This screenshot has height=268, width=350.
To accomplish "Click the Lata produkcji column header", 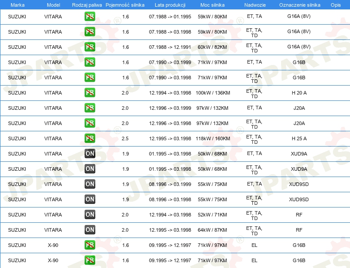I will pyautogui.click(x=170, y=5).
